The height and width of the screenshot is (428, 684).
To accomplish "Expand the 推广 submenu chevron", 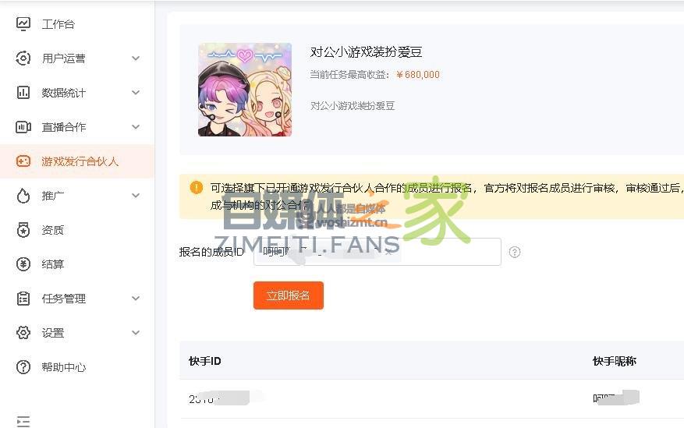I will click(136, 195).
